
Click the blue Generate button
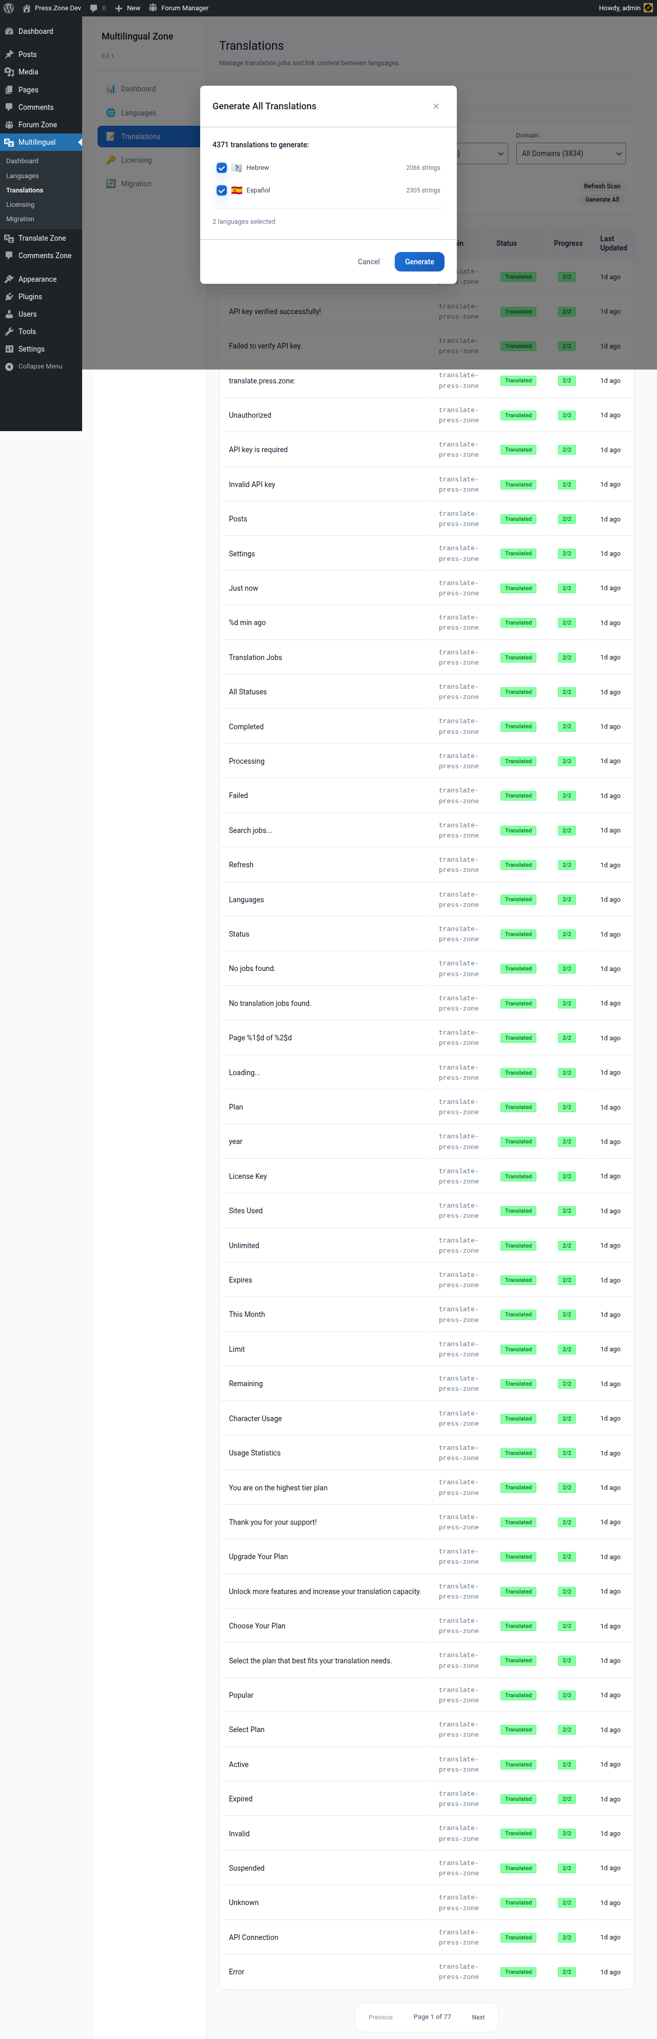point(419,262)
